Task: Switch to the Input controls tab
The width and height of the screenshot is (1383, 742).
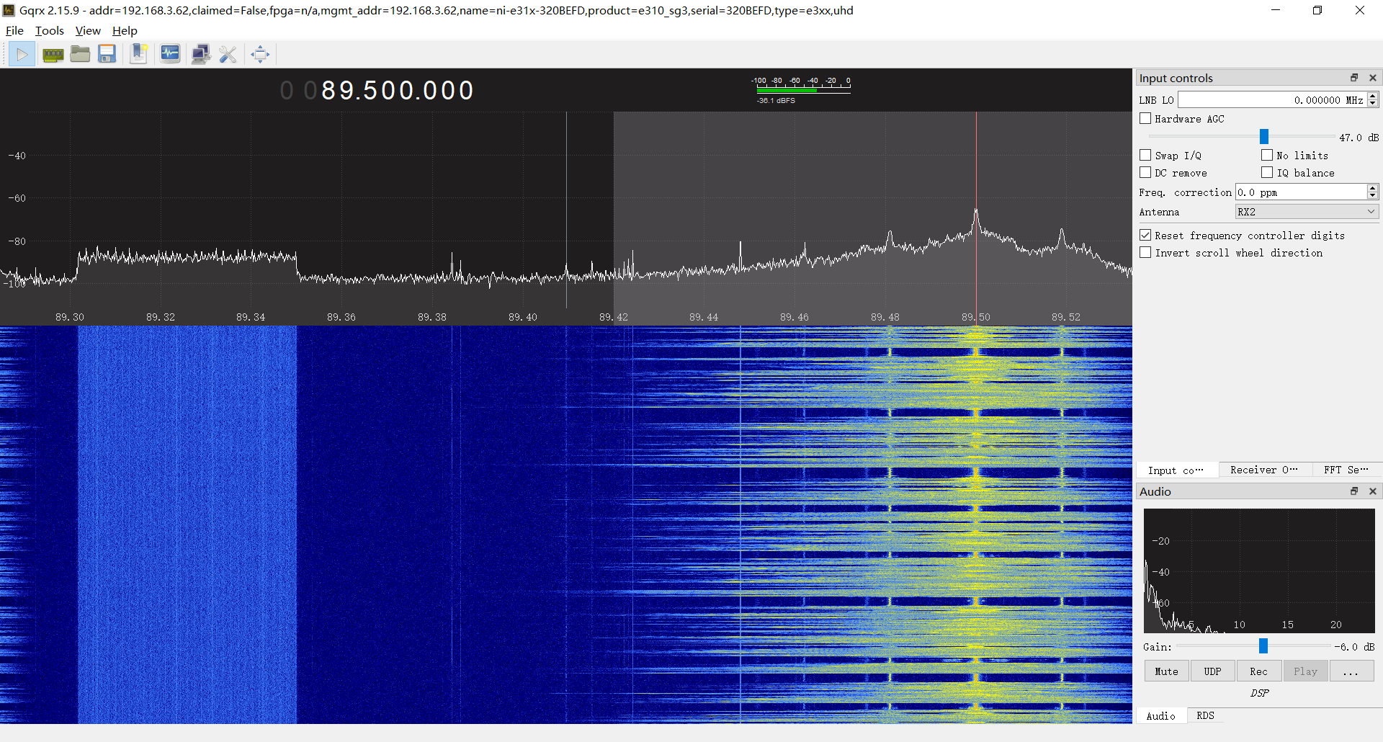Action: click(x=1177, y=470)
